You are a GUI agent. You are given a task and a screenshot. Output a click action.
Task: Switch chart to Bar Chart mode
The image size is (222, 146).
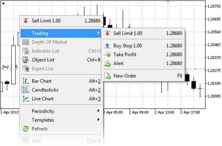(x=42, y=81)
